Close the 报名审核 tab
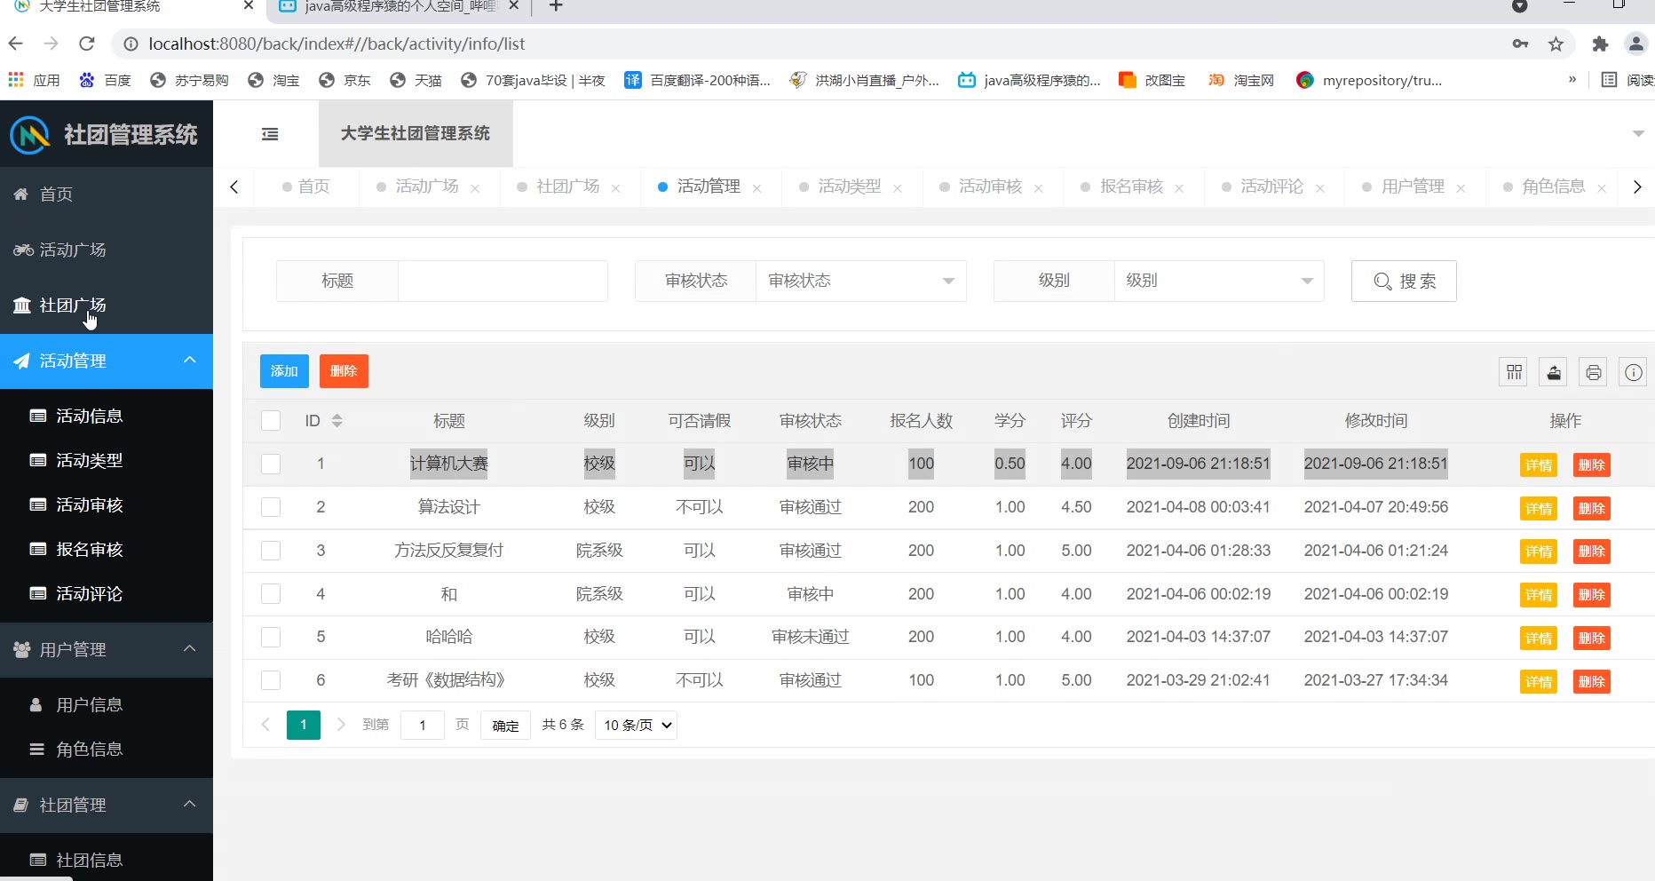This screenshot has width=1655, height=881. (x=1179, y=188)
